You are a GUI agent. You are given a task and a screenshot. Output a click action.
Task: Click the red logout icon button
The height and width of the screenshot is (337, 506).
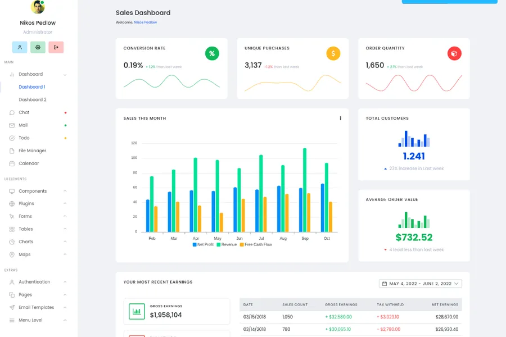(x=56, y=47)
